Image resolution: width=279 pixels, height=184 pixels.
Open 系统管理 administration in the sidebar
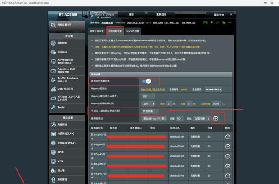[67, 179]
